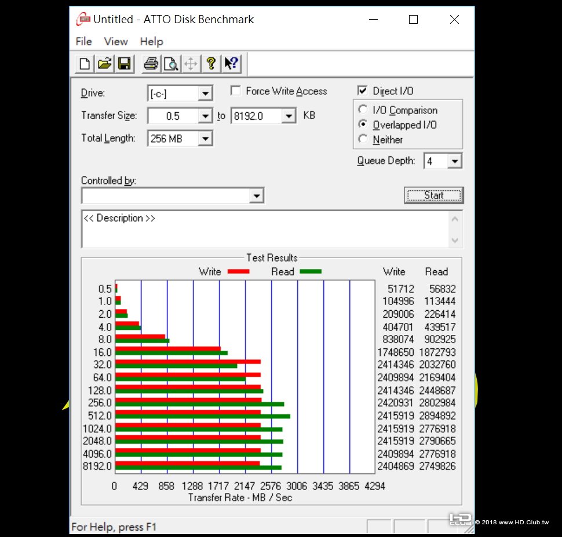
Task: Click the Start button
Action: point(434,196)
